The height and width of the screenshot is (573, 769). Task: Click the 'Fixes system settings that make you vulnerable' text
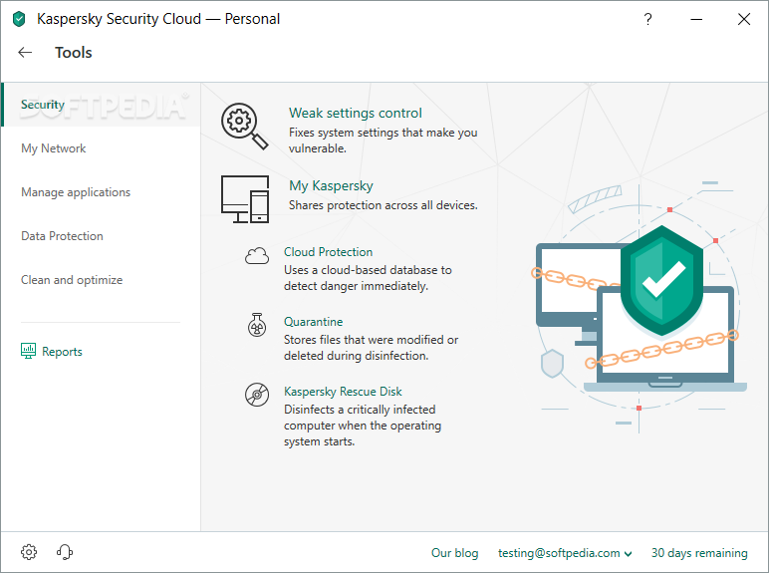(x=384, y=141)
